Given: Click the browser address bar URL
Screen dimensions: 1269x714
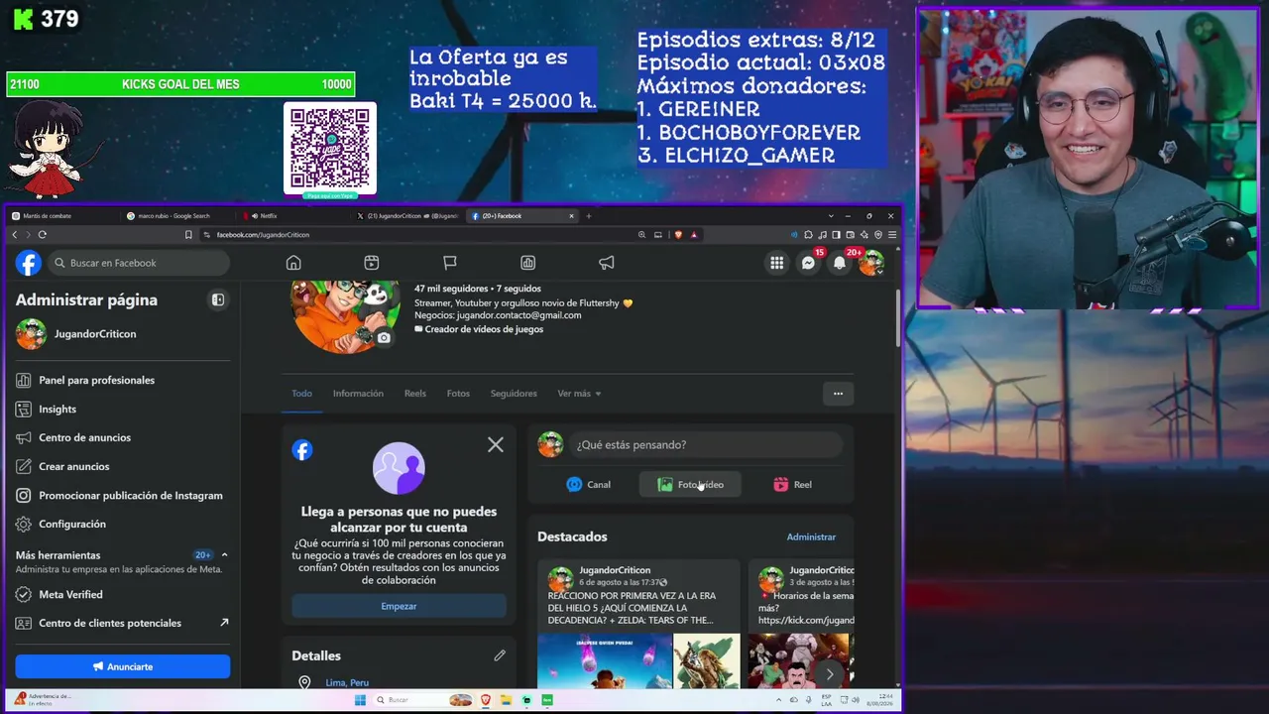Looking at the screenshot, I should click(x=263, y=235).
